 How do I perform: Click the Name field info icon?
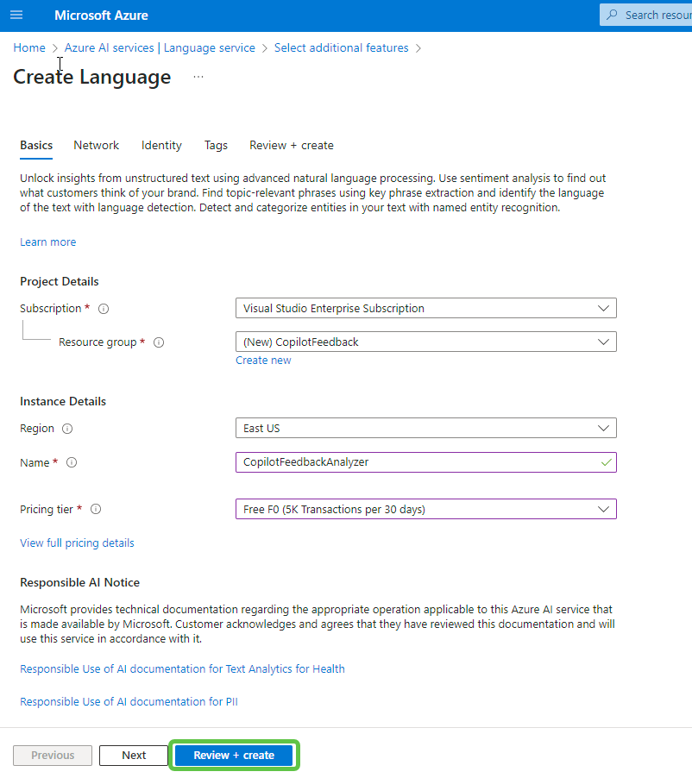click(72, 463)
